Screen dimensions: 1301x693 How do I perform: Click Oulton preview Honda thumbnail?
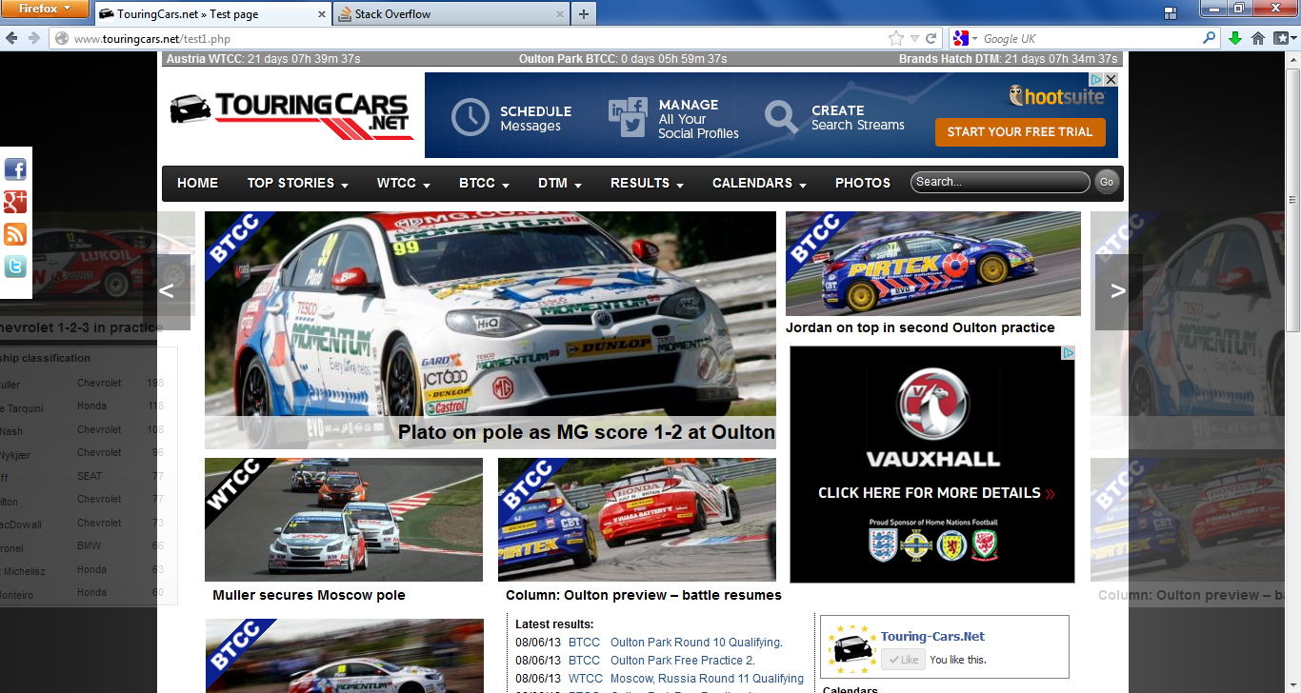[x=637, y=520]
